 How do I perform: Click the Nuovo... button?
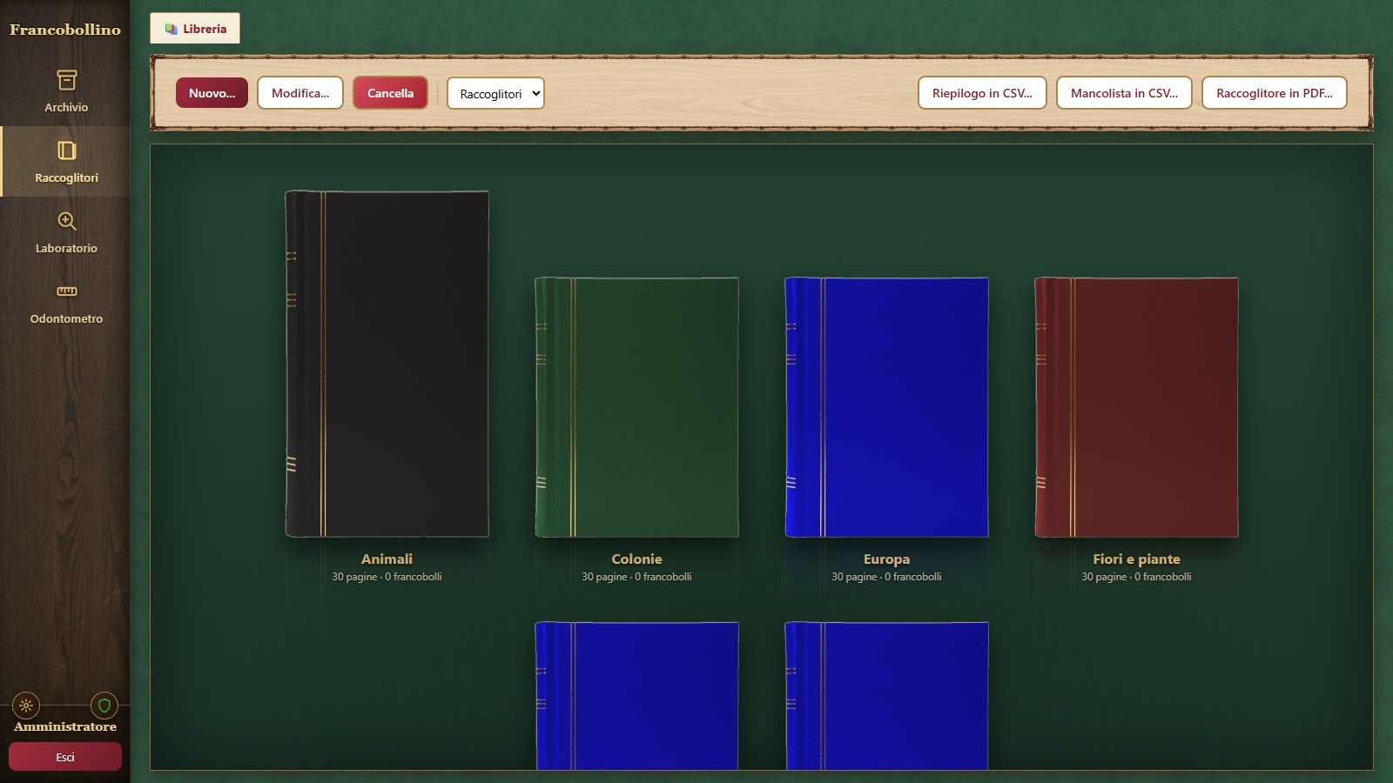click(x=212, y=93)
